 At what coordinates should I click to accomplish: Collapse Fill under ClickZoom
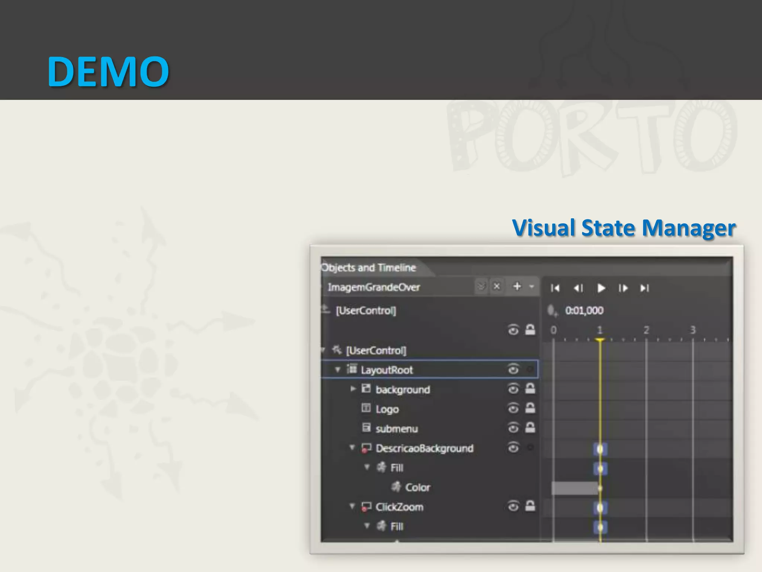pyautogui.click(x=367, y=525)
